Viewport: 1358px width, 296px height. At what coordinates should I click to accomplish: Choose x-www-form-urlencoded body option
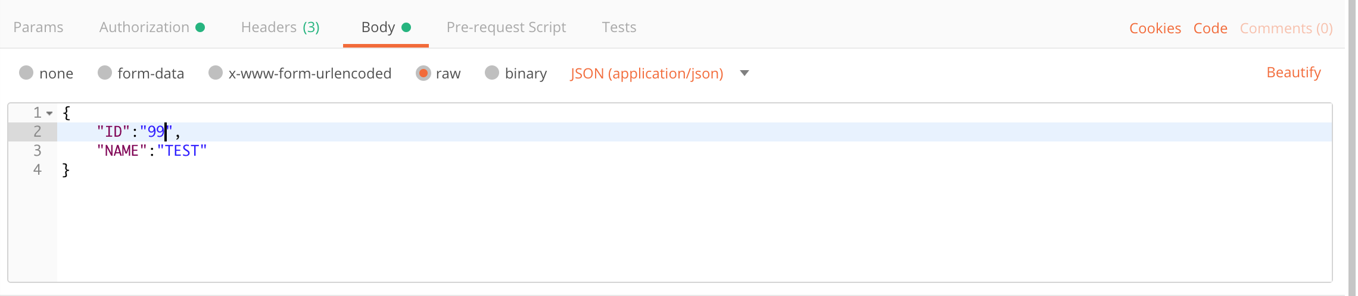pos(216,73)
